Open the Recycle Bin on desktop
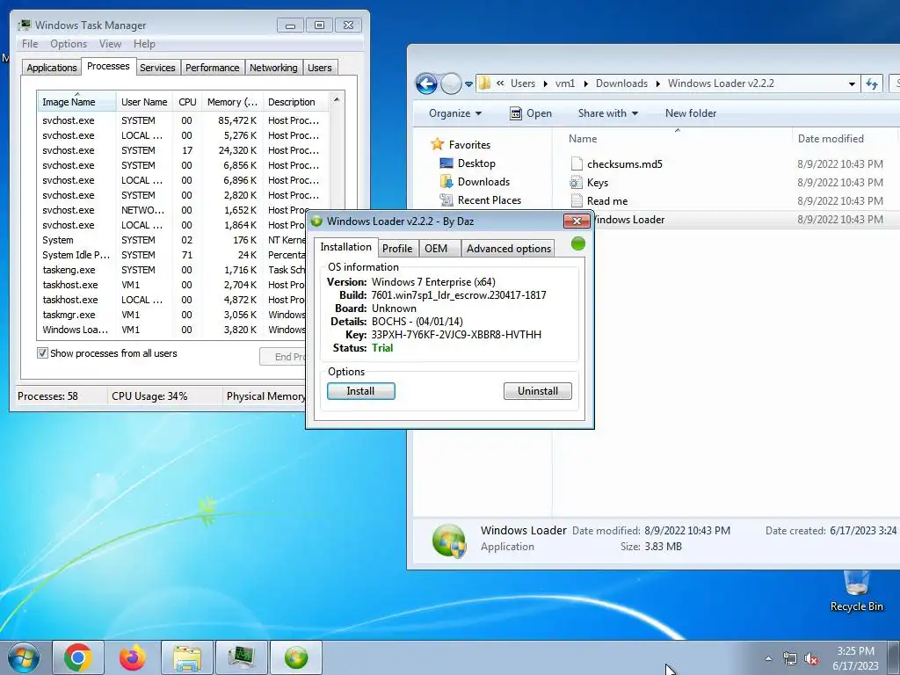Viewport: 900px width, 675px height. [856, 592]
